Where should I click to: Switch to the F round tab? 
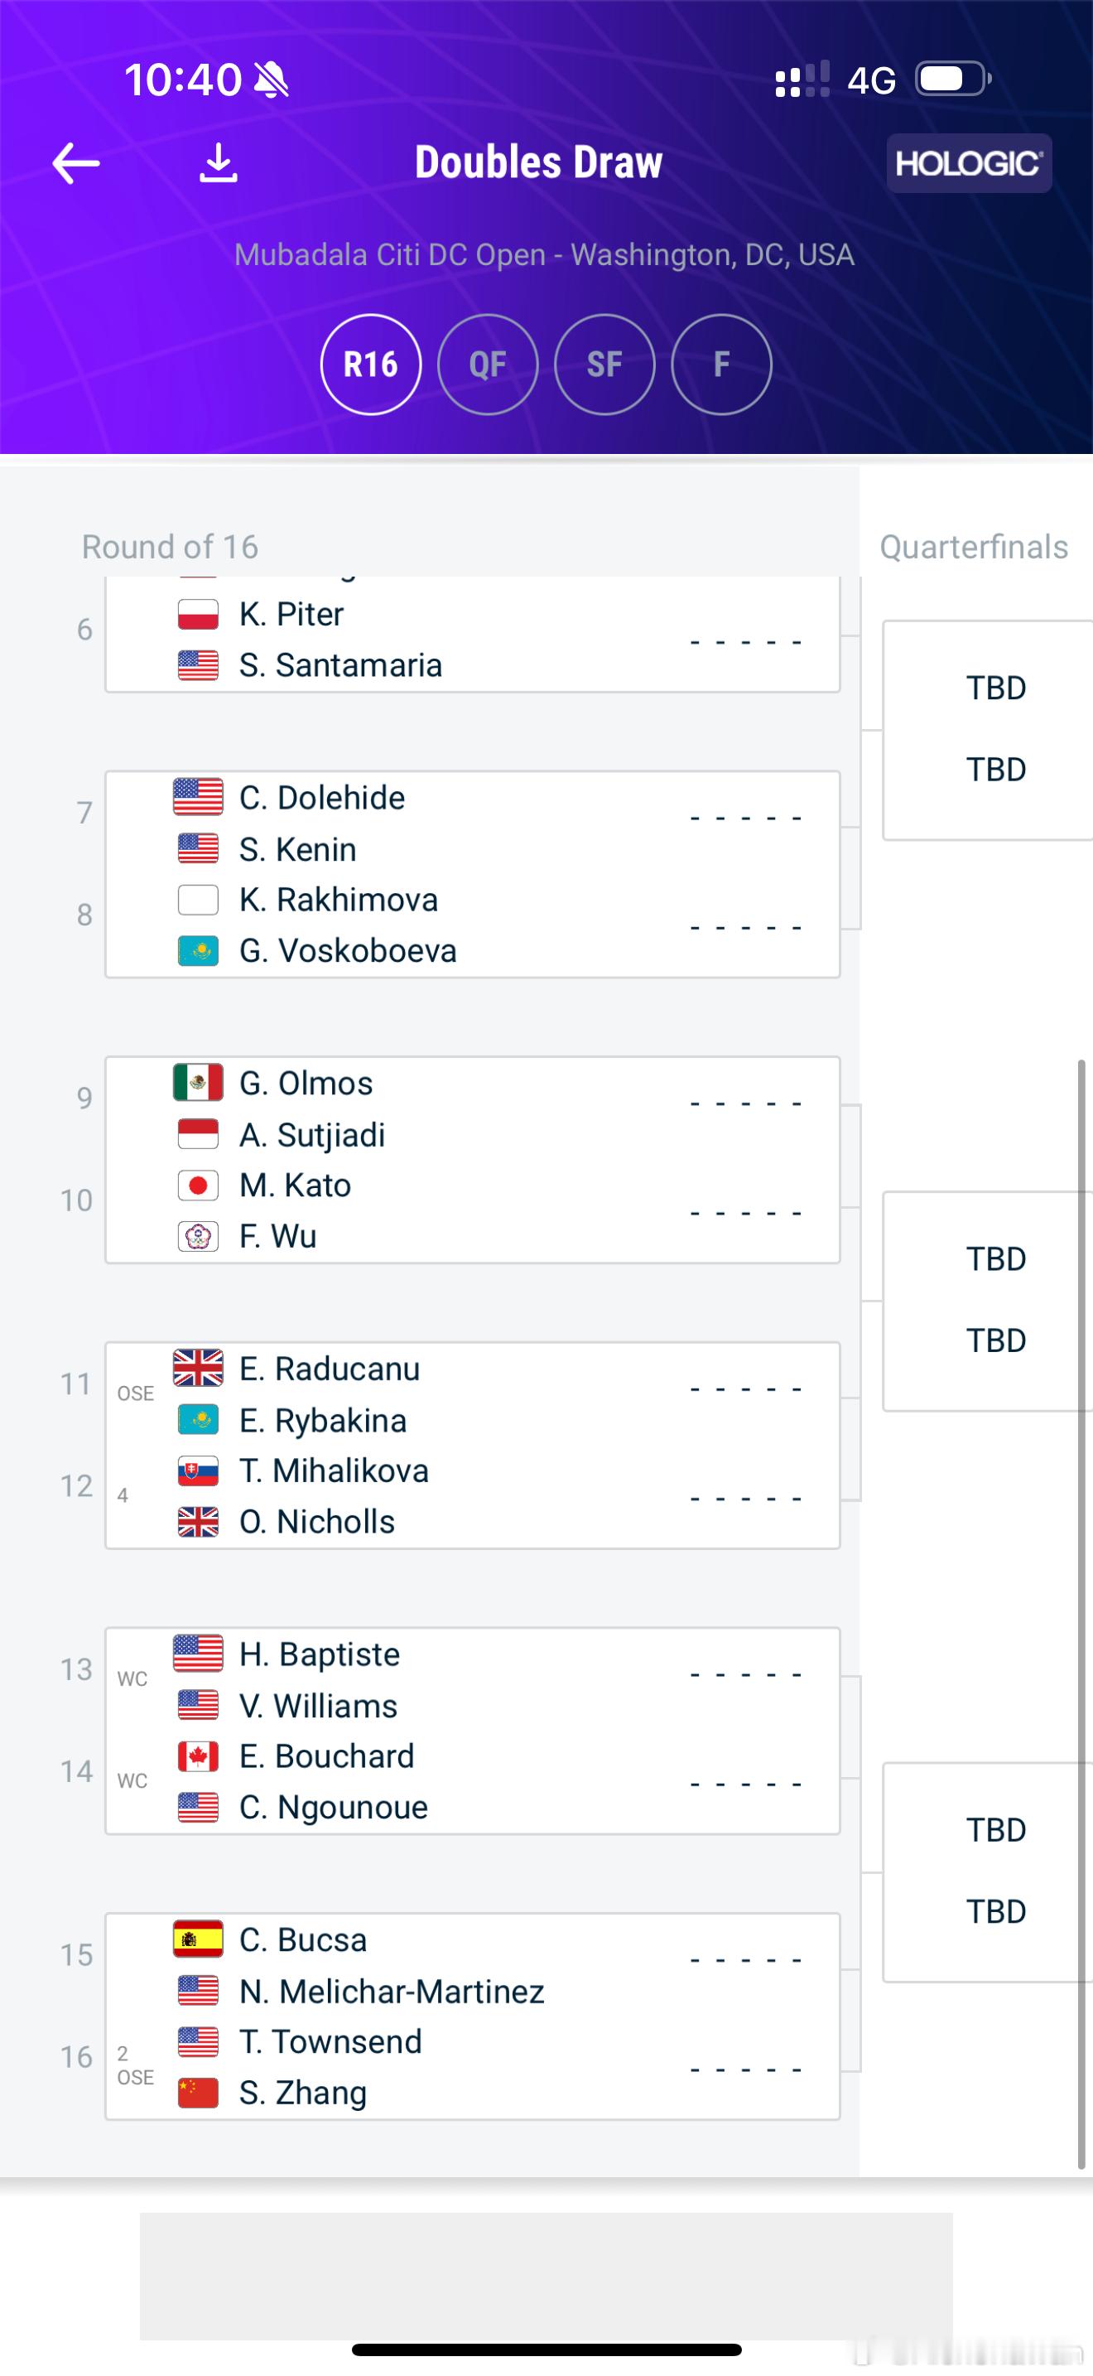[x=721, y=365]
